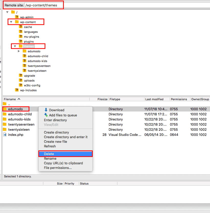Select the edumodo-child directory row
This screenshot has height=213, width=210.
point(20,114)
